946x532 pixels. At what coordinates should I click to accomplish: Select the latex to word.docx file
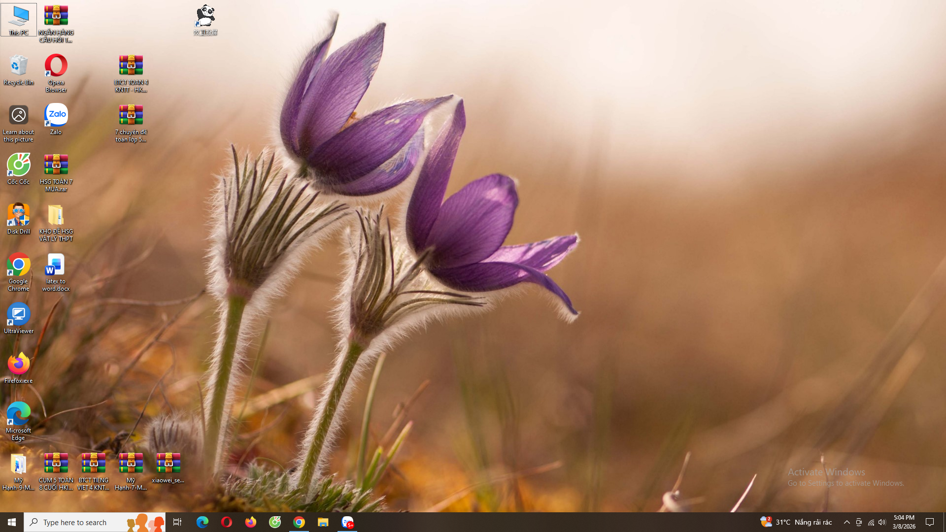point(56,271)
